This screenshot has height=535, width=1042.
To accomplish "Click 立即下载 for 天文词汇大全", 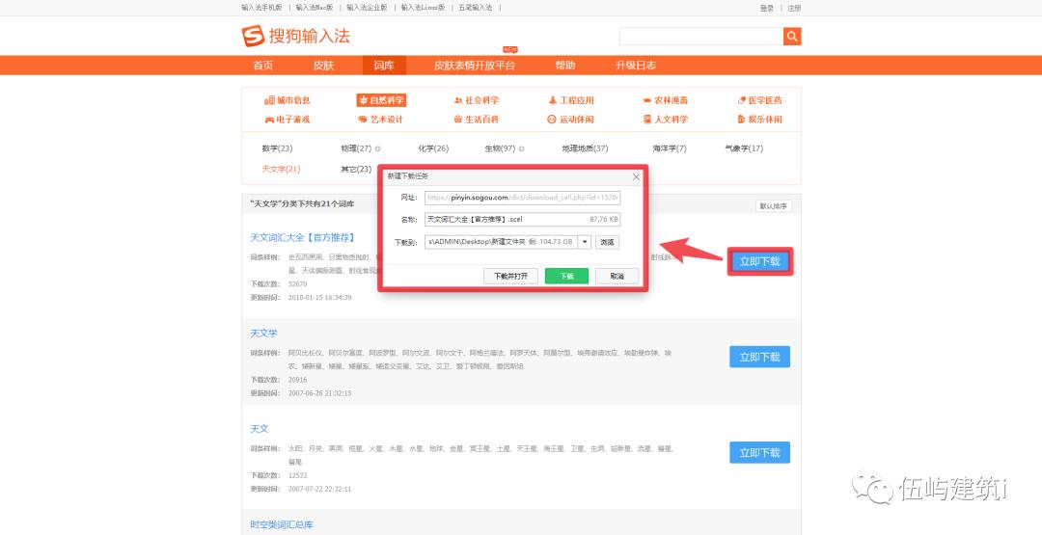I will (759, 261).
